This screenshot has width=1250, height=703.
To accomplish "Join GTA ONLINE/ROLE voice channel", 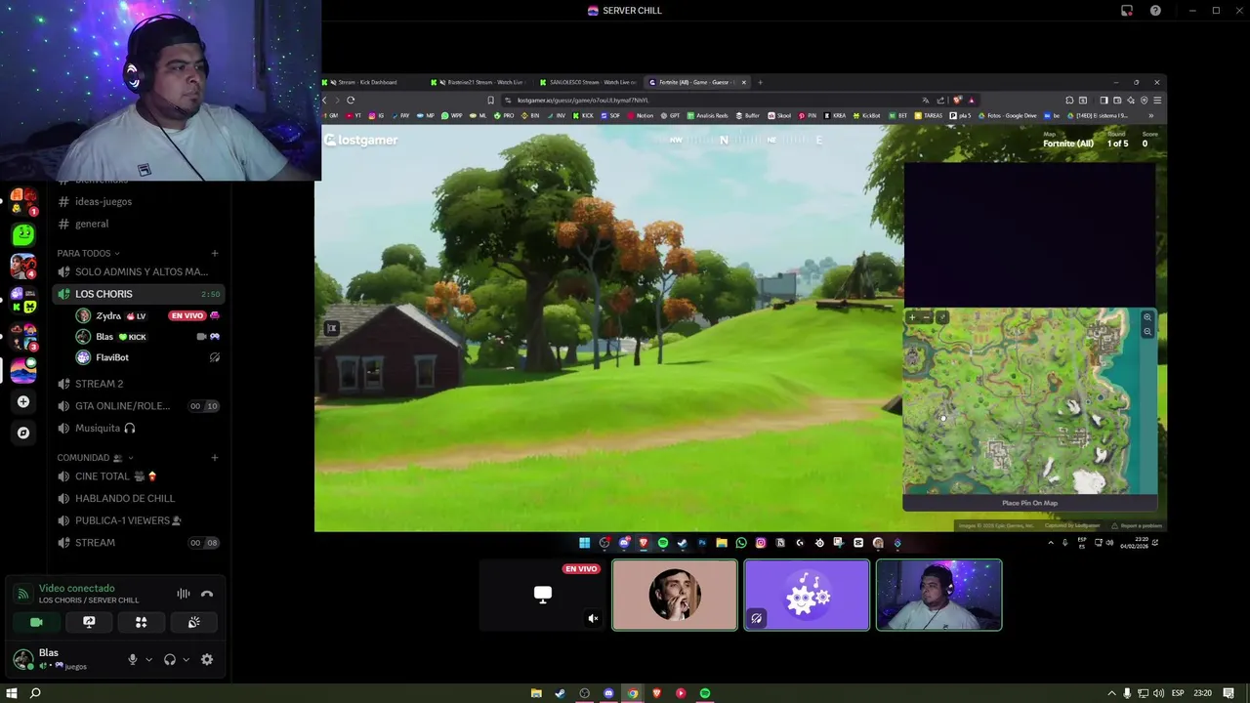I will click(x=139, y=406).
